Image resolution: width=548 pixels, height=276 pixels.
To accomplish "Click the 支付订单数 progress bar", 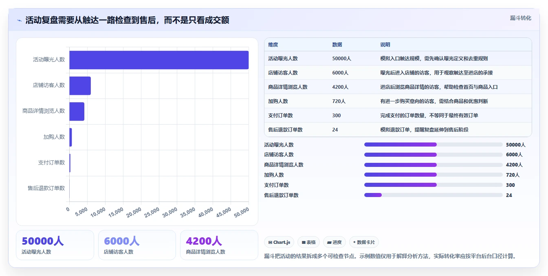I will tap(434, 185).
